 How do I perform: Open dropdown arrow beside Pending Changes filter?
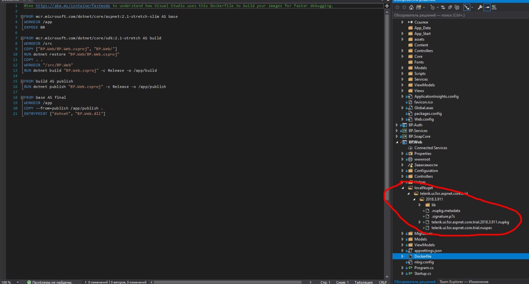pos(437,7)
